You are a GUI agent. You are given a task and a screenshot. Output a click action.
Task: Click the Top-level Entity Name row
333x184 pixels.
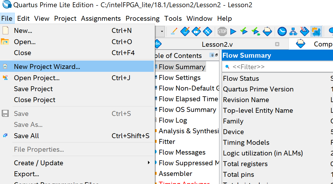click(277, 110)
